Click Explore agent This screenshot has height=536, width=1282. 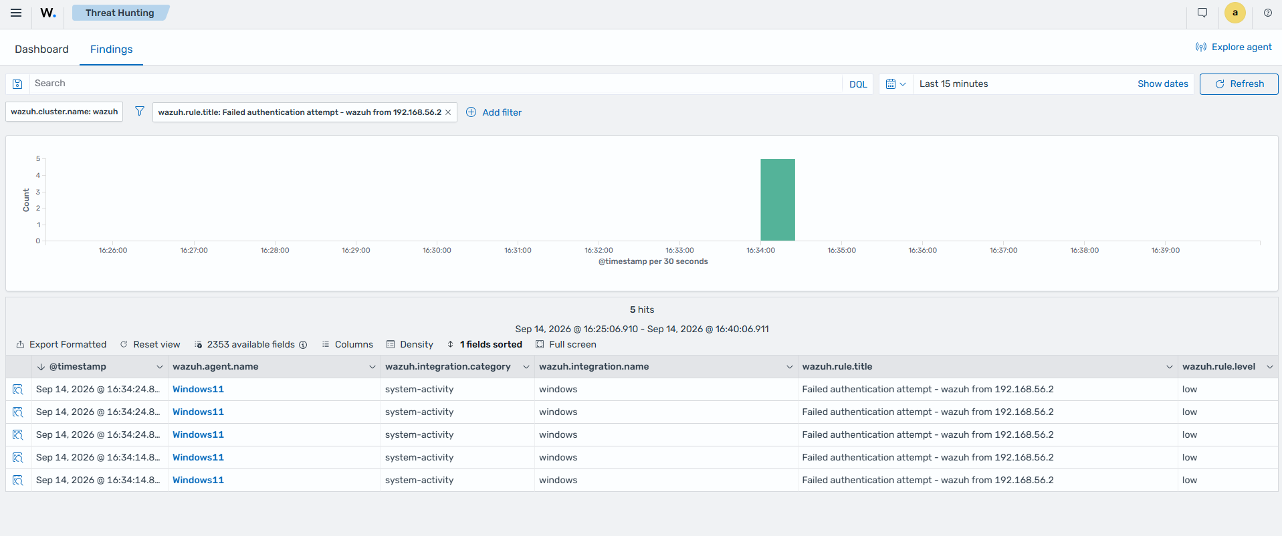pyautogui.click(x=1233, y=47)
